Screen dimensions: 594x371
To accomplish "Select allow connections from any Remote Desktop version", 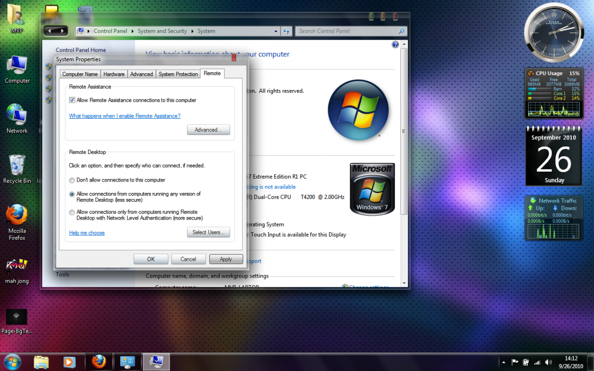I will [72, 194].
